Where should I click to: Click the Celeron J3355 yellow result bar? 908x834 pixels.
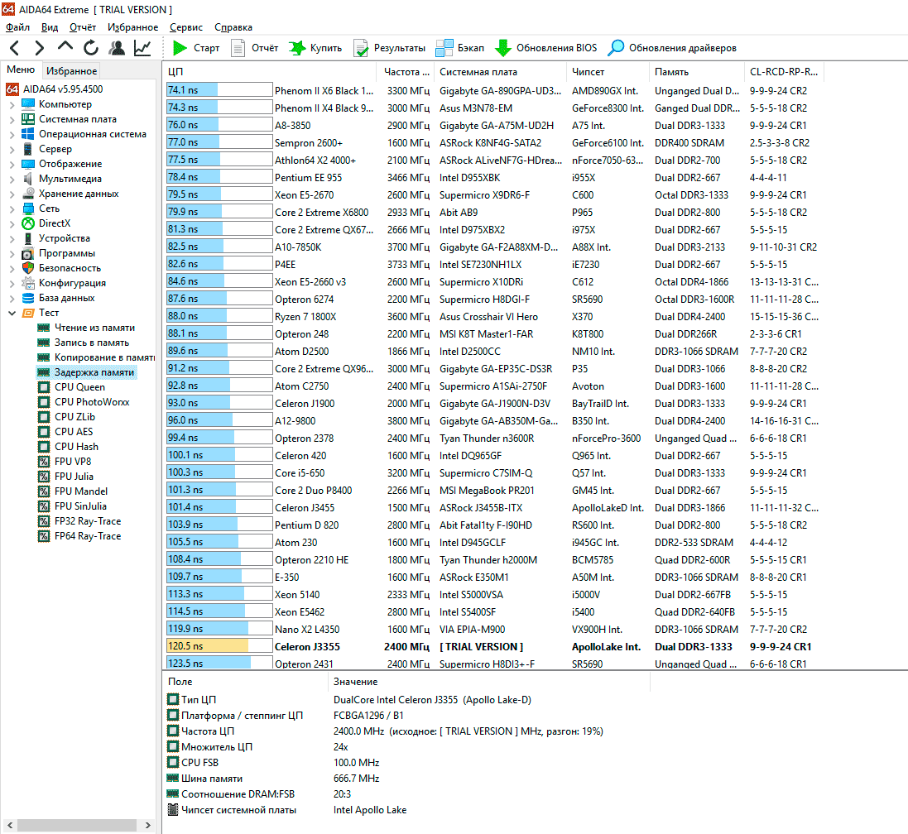(208, 647)
